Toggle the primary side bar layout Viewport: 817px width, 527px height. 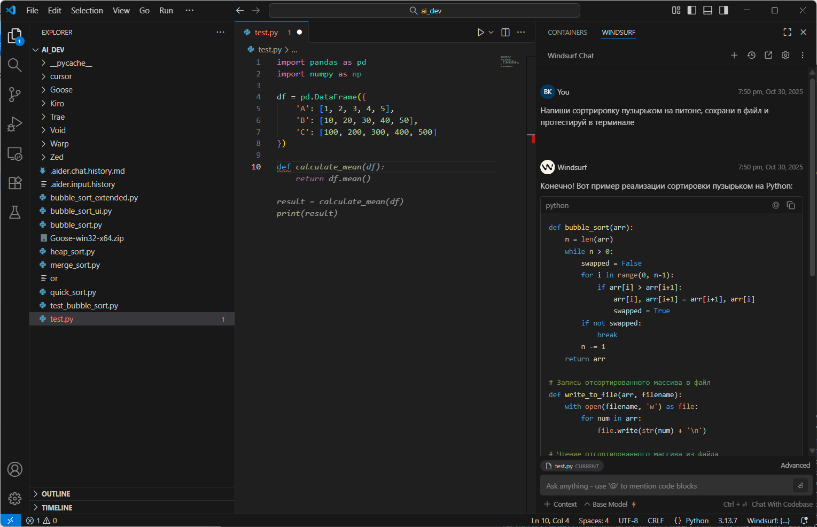[x=691, y=10]
